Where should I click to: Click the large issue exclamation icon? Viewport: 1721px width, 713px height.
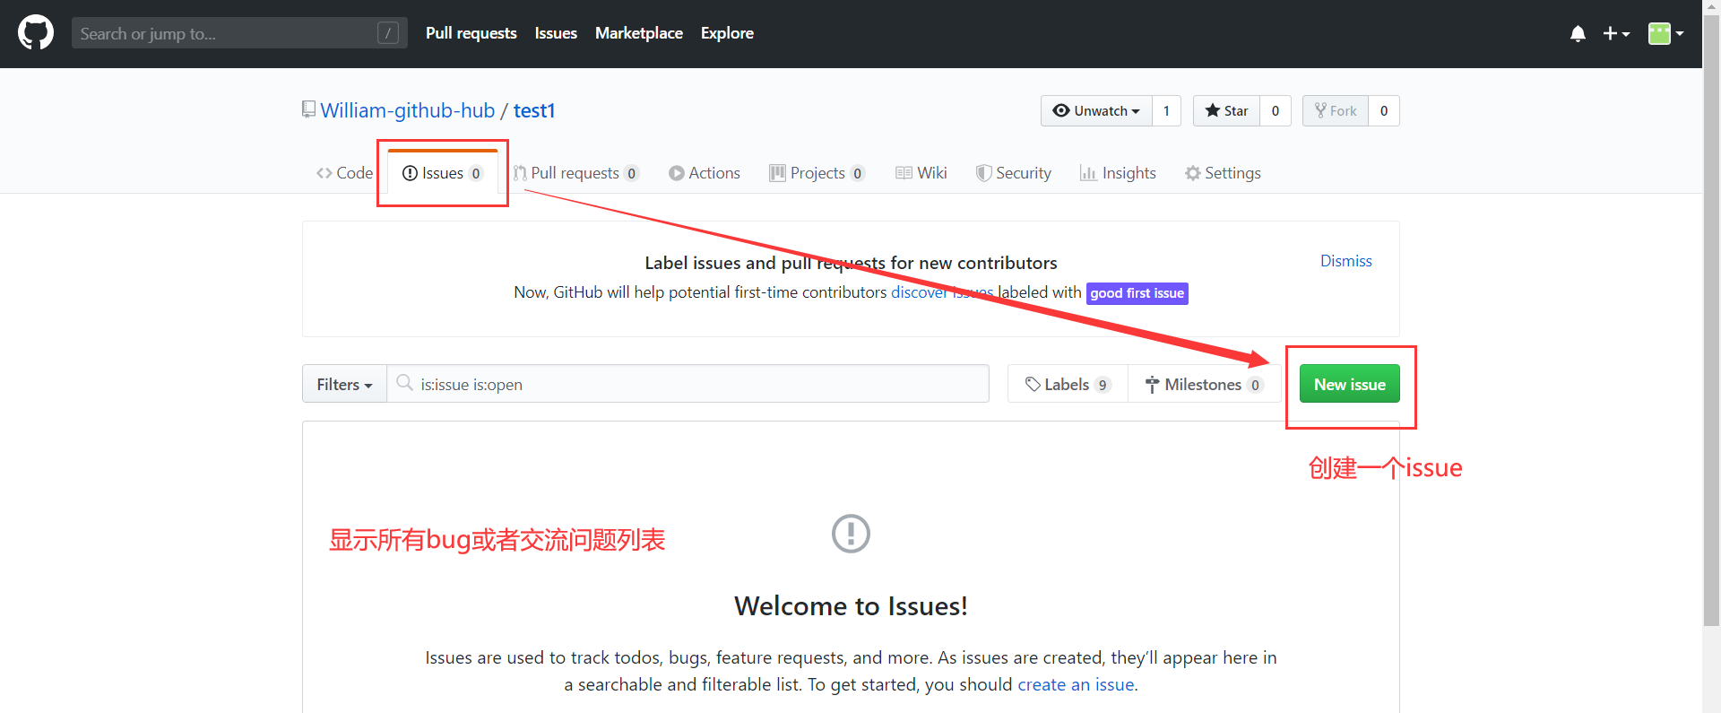coord(851,534)
